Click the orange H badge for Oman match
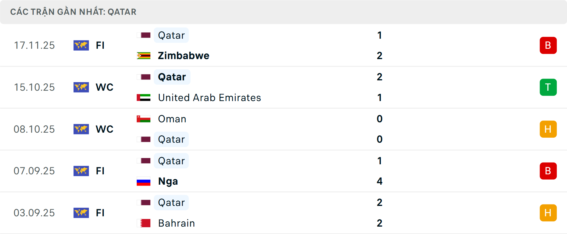 (x=548, y=129)
